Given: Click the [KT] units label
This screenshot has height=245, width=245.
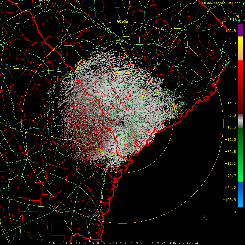Looking at the screenshot, I should coord(232,19).
